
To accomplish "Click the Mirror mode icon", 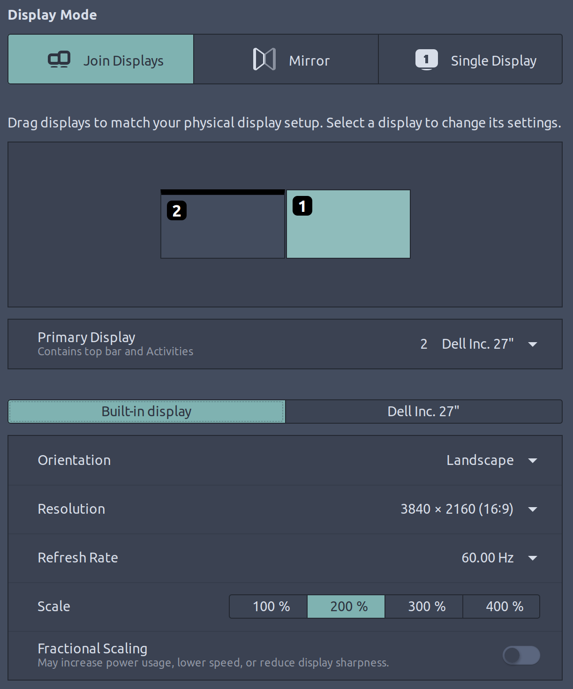I will point(264,60).
